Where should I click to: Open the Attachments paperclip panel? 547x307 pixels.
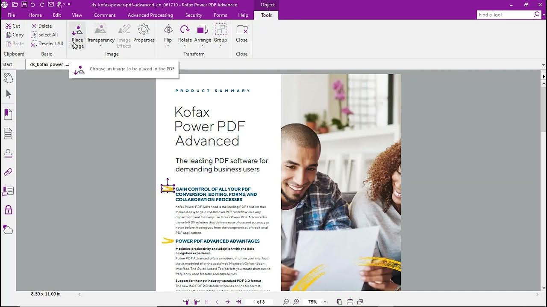coord(8,172)
